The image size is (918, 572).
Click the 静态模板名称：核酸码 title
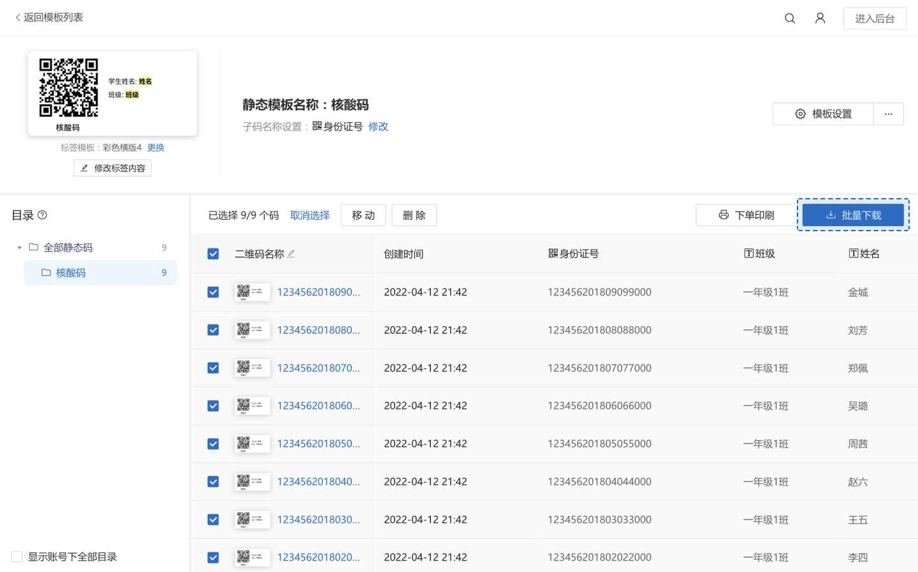pyautogui.click(x=305, y=105)
